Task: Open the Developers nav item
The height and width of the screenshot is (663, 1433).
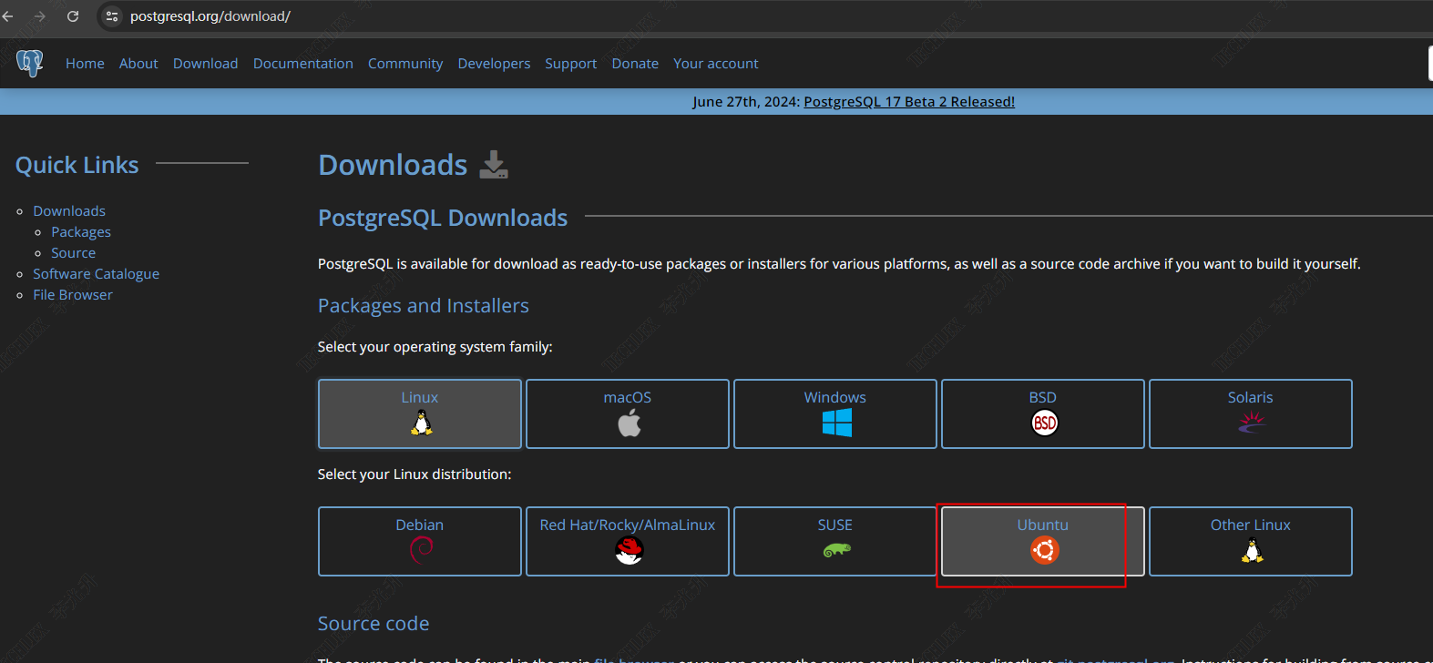Action: tap(494, 64)
